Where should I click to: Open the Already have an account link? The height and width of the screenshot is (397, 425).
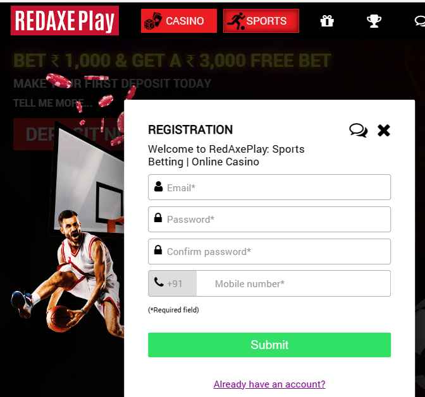point(269,384)
